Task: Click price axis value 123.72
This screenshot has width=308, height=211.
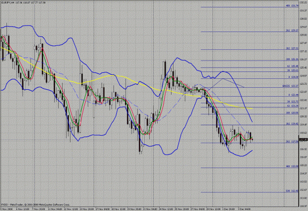Action: pyautogui.click(x=304, y=84)
